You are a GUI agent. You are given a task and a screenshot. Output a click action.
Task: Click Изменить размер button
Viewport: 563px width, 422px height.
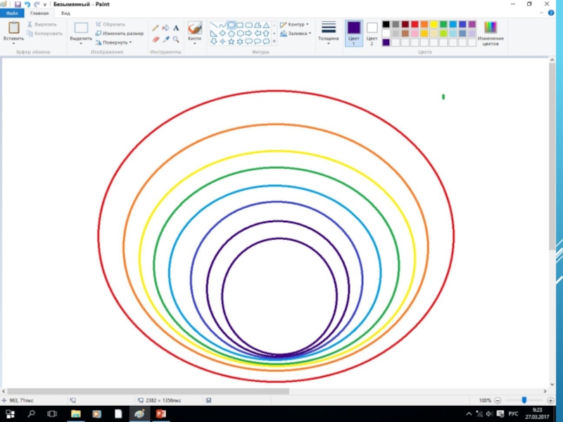click(x=120, y=33)
